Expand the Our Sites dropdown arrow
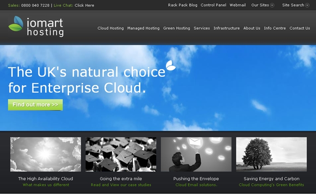Screen dimensions: 316x194 tap(272, 5)
